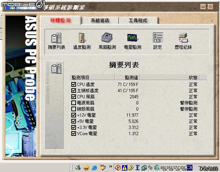Open the 電壓監測 voltage monitor icon
This screenshot has width=220, height=172.
132,41
